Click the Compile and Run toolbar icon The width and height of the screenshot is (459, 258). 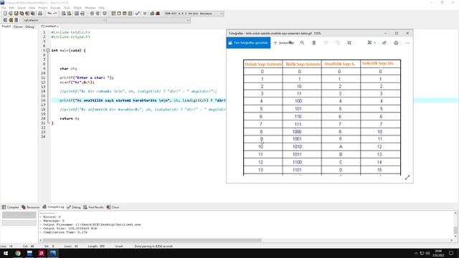point(124,14)
